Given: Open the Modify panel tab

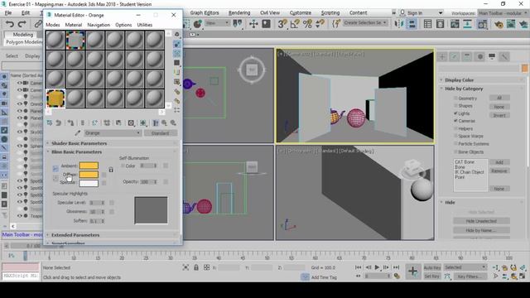Looking at the screenshot, I should [455, 56].
